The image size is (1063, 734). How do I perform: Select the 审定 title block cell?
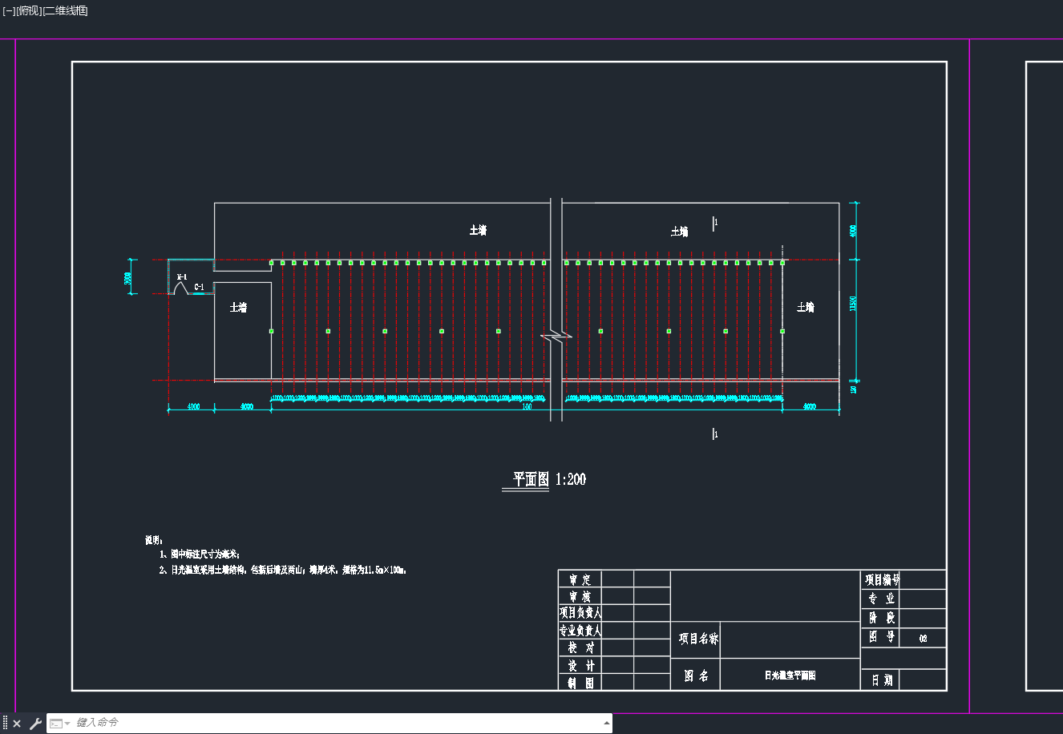[580, 579]
